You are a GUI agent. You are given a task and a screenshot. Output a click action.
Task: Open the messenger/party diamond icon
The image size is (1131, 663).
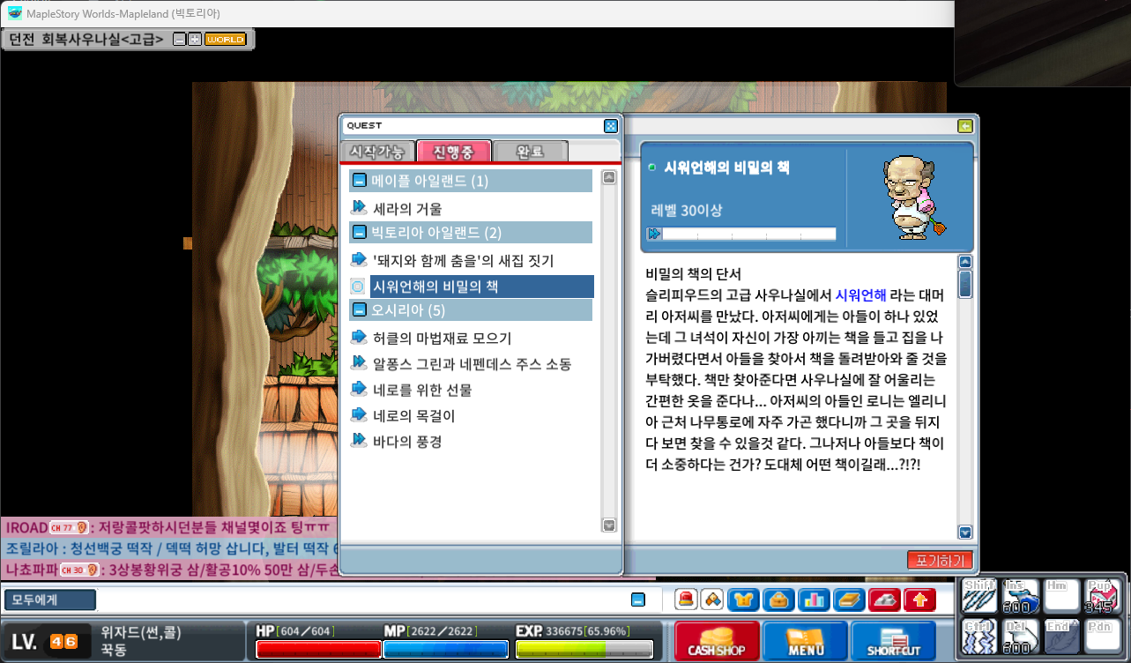(711, 600)
